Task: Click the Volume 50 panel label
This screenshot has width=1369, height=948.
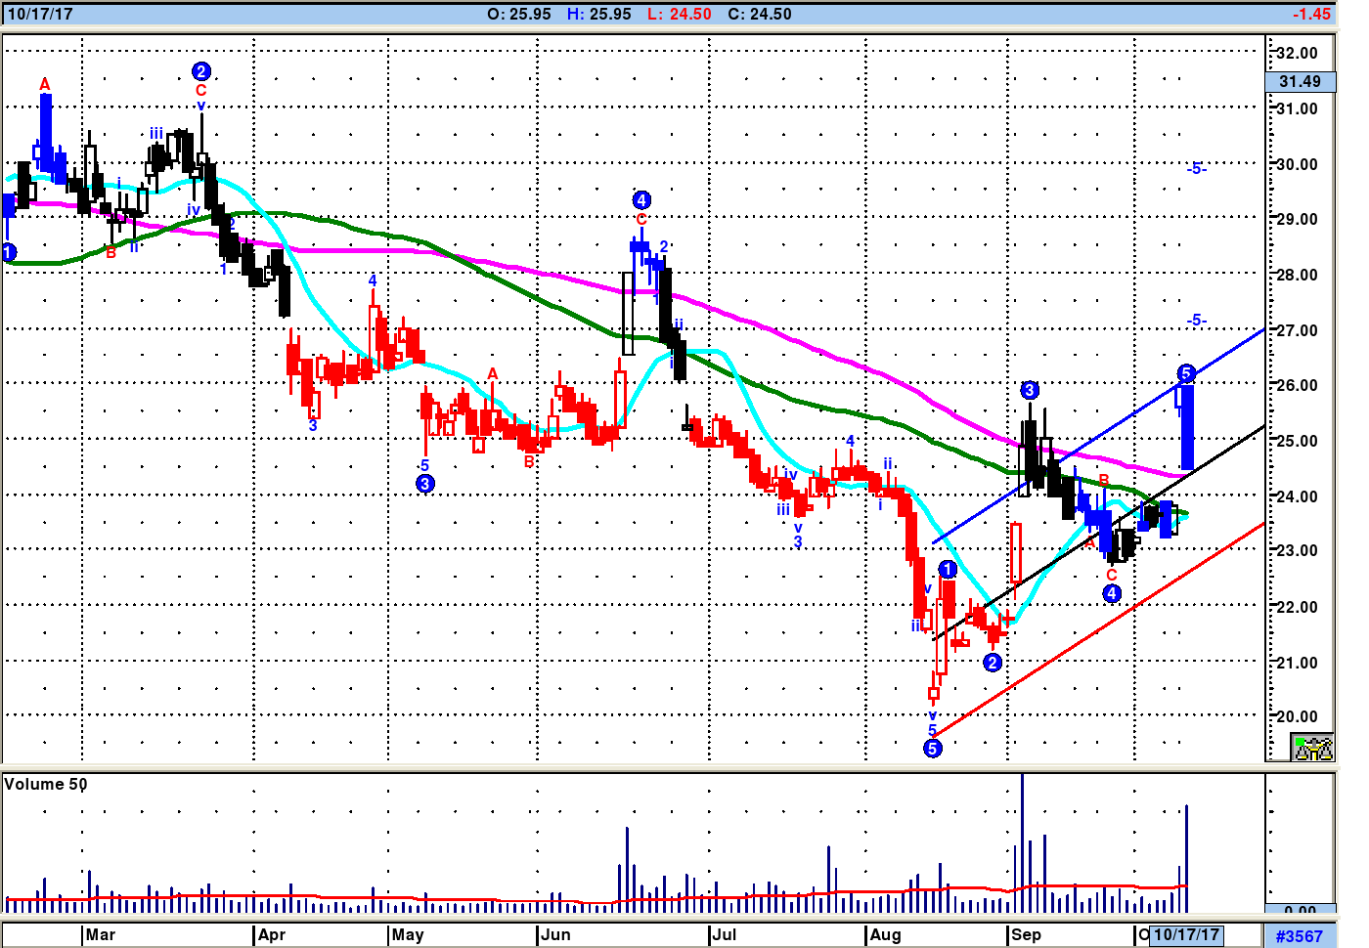Action: (x=46, y=785)
